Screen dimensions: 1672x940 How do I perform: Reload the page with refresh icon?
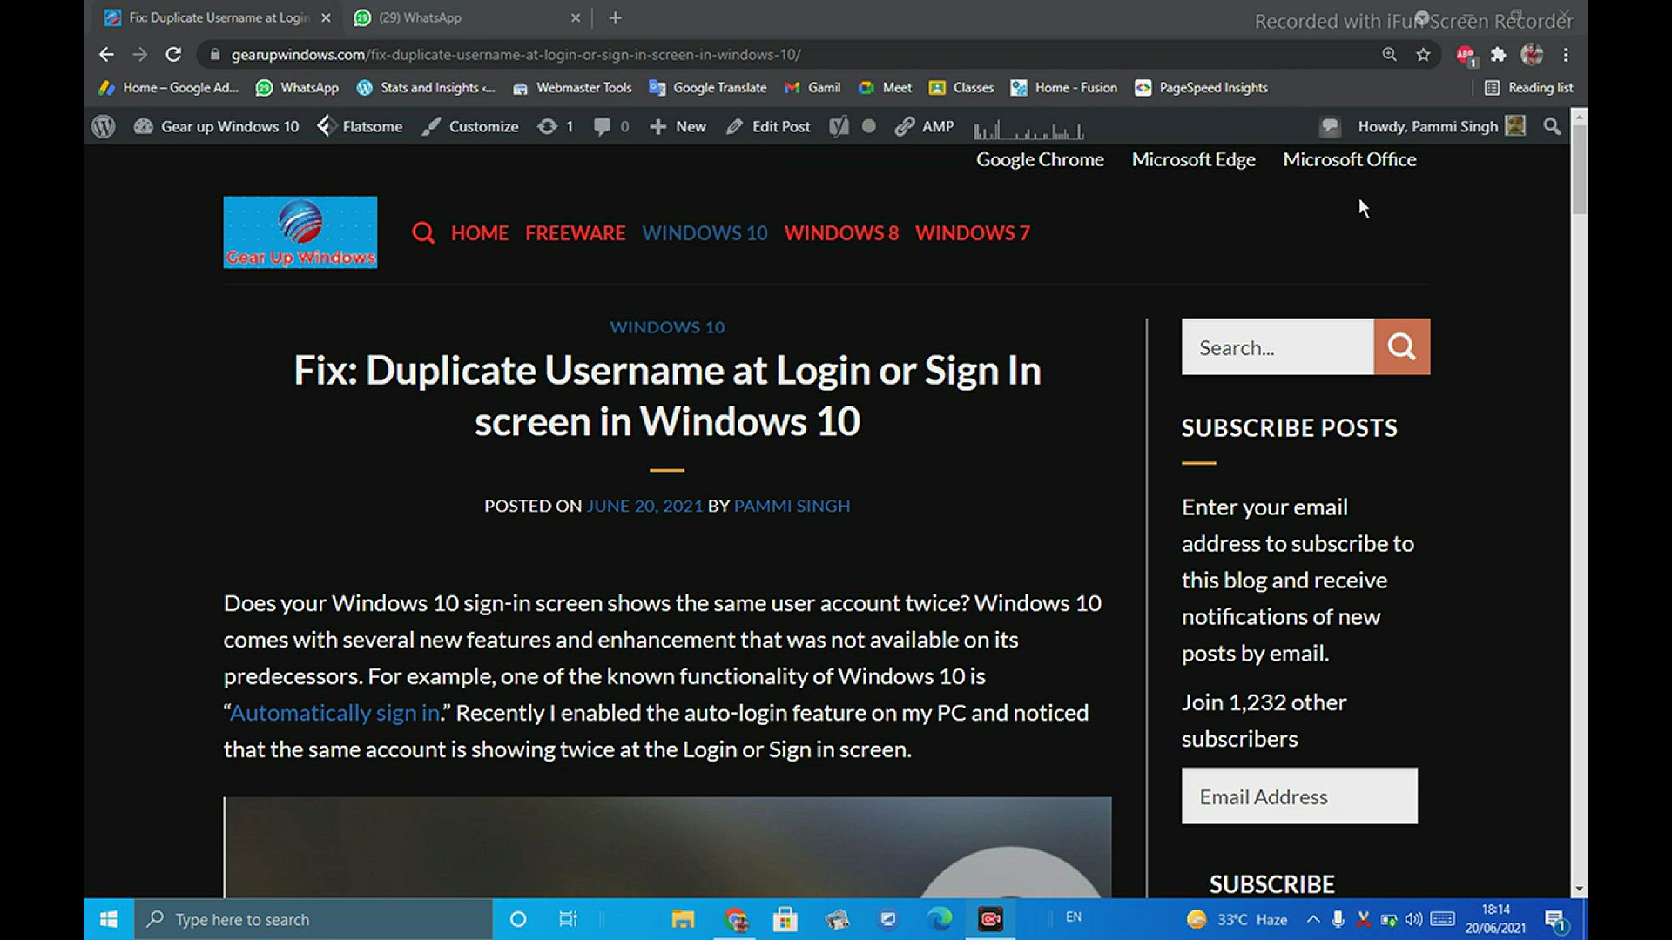tap(173, 54)
